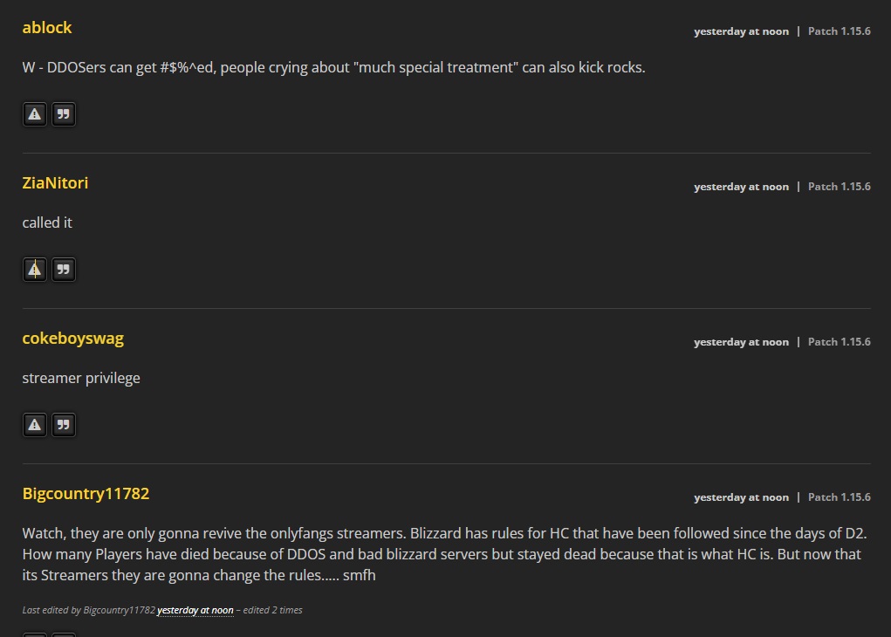Click Patch 1.15.6 label on ZiaNitori's comment
Viewport: 891px width, 637px height.
839,187
